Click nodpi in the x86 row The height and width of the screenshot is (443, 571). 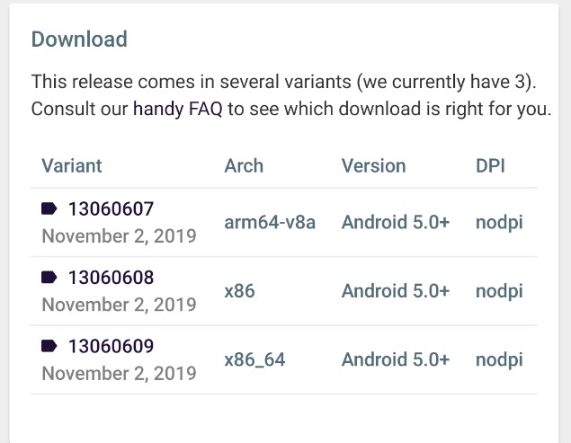499,291
